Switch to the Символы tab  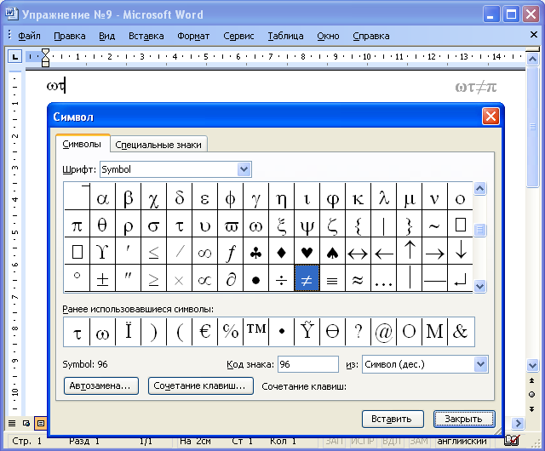click(x=82, y=144)
